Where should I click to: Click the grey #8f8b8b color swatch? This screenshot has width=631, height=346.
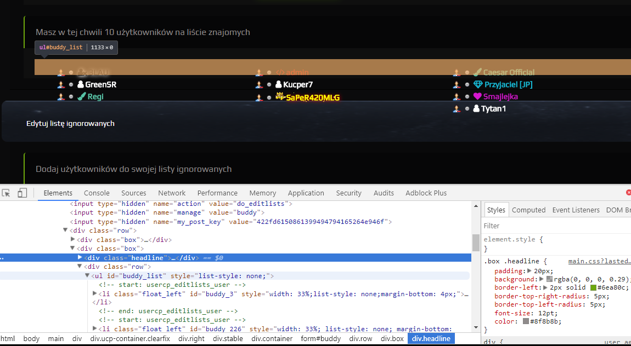point(526,321)
